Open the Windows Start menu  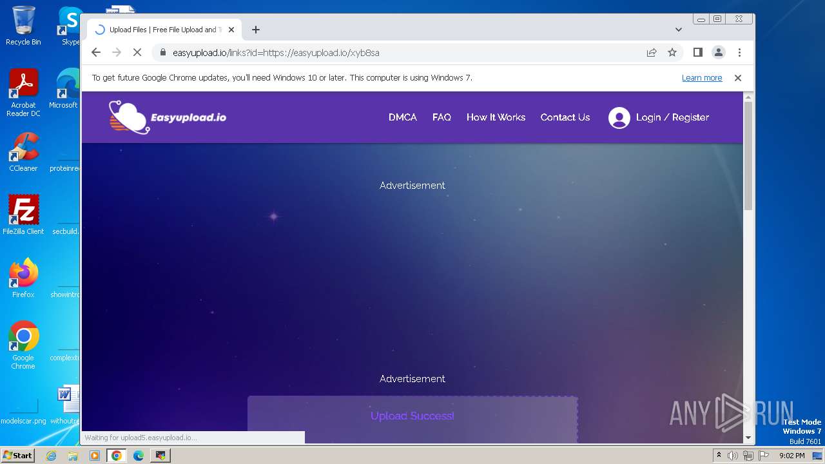click(x=17, y=456)
